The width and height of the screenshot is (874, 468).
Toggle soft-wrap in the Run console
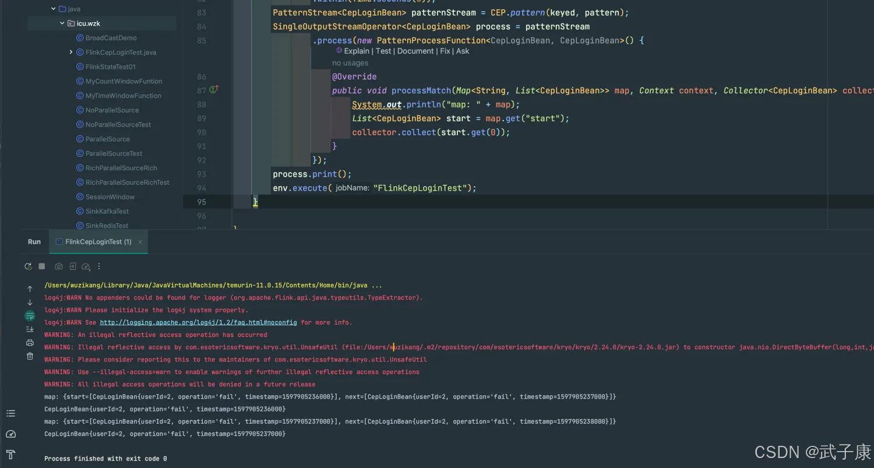coord(30,316)
